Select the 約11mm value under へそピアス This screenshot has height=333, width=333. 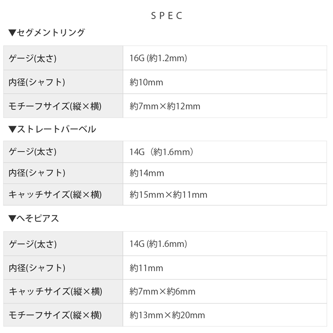(147, 268)
